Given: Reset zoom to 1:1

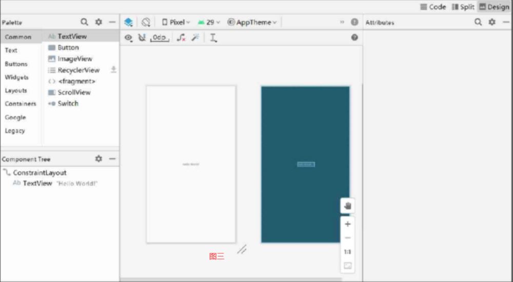Looking at the screenshot, I should coord(348,252).
